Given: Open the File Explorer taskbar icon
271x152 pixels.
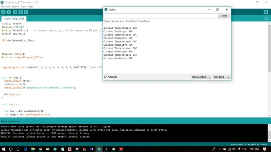Looking at the screenshot, I should pyautogui.click(x=33, y=149).
